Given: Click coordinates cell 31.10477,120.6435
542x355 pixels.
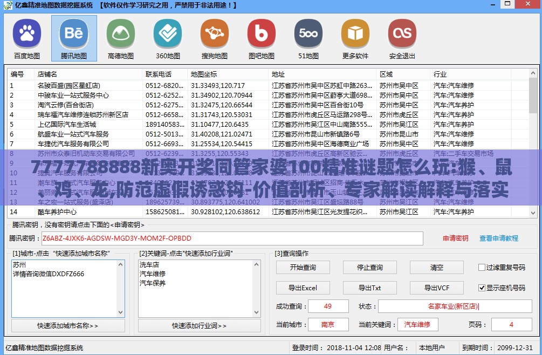Looking at the screenshot, I should 219,124.
